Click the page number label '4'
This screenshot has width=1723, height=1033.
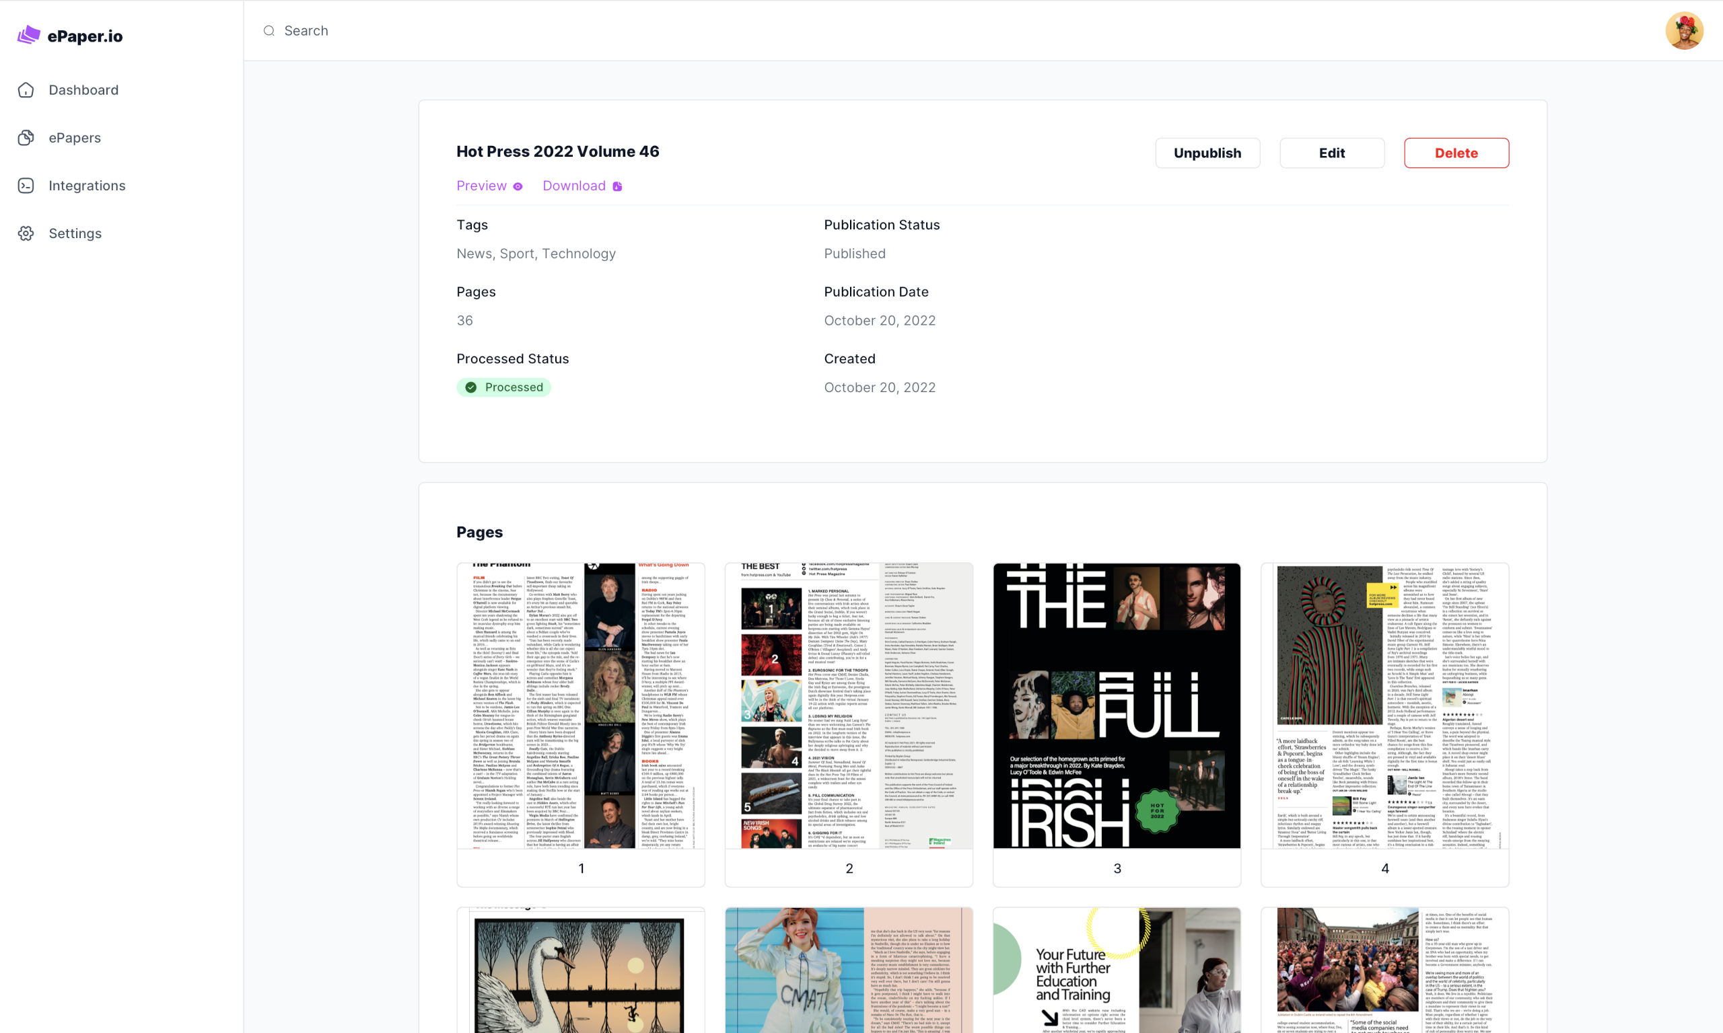(1384, 868)
